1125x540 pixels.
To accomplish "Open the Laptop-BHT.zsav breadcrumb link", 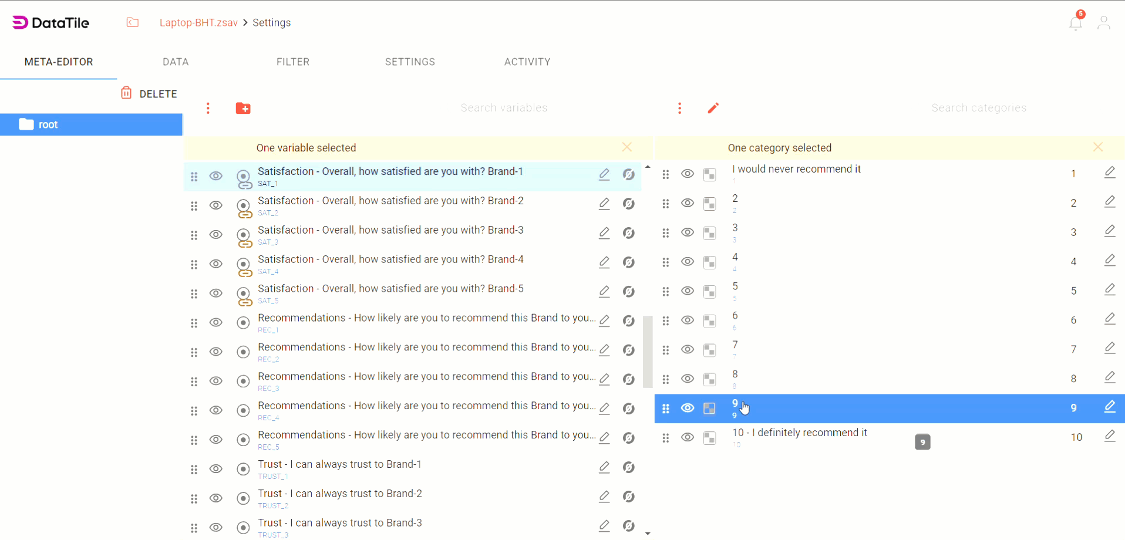I will (x=198, y=22).
